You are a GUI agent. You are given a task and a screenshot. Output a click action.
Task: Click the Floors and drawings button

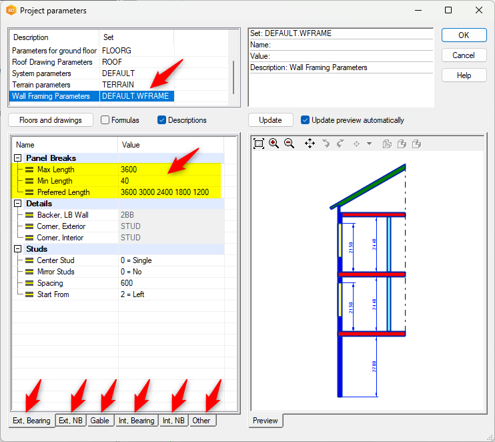(x=51, y=120)
